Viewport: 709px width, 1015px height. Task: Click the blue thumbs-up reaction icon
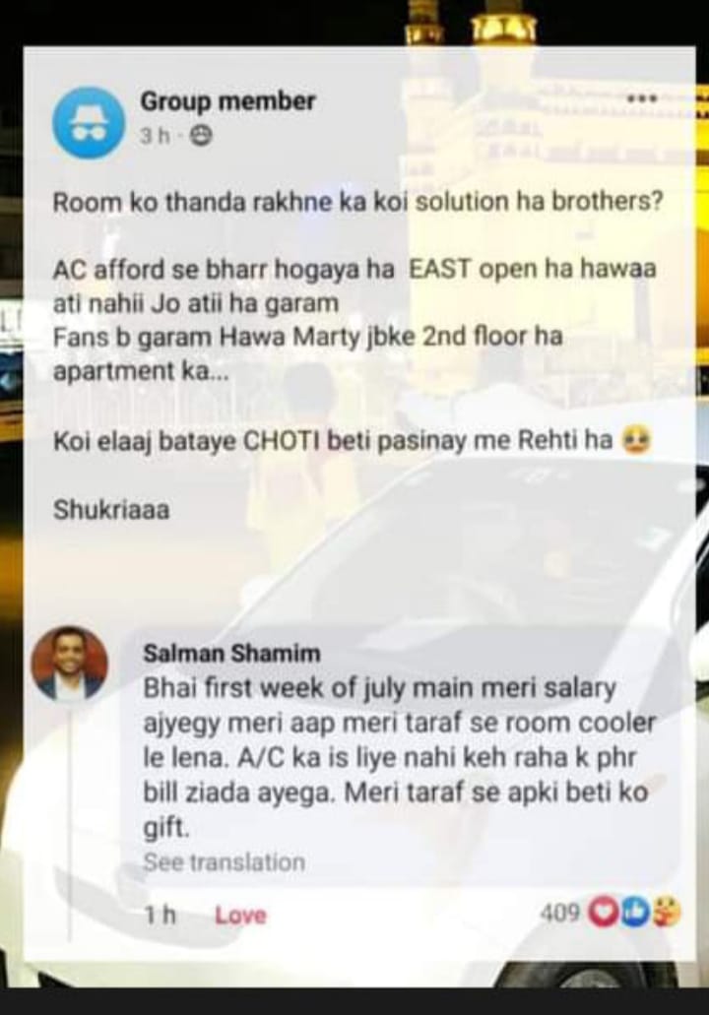coord(635,913)
